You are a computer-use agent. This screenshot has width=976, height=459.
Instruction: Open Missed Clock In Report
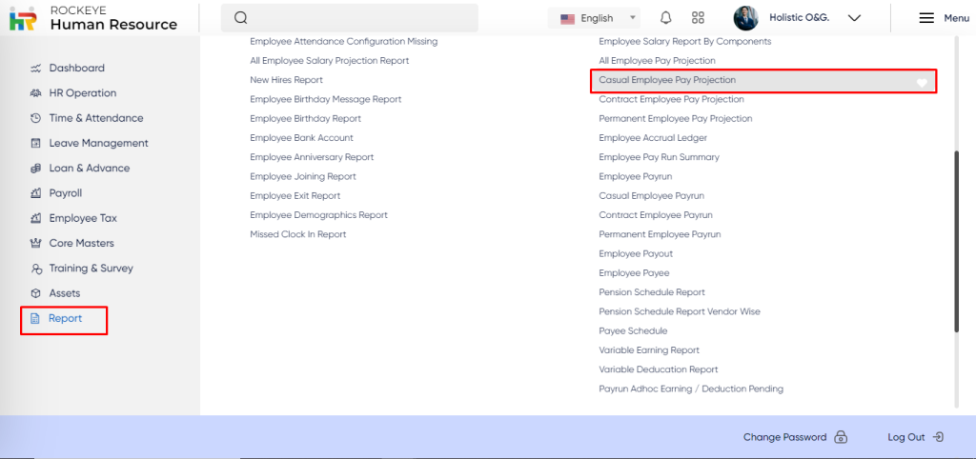[x=298, y=234]
